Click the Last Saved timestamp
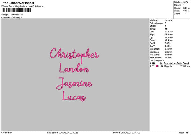This screenshot has height=135, width=191. [63, 133]
